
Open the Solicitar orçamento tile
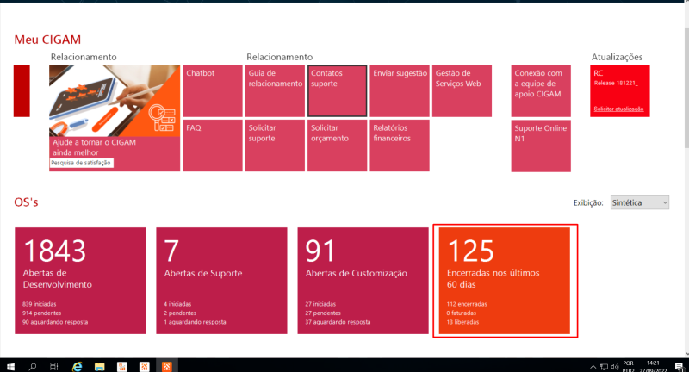coord(337,146)
